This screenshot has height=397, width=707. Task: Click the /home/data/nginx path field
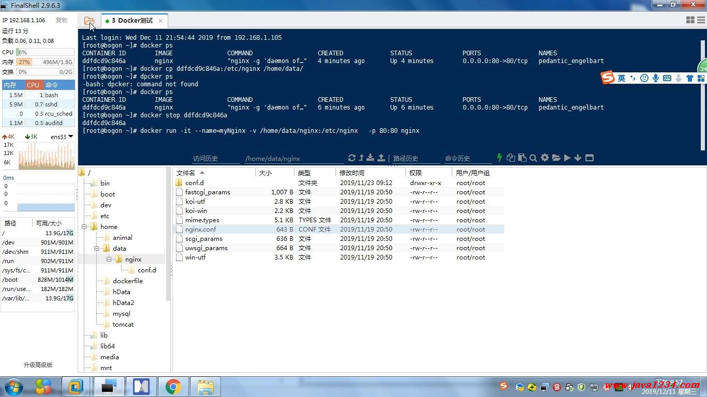tap(294, 159)
